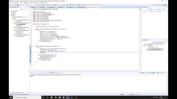Open the Refactor menu
This screenshot has height=99, width=177.
click(17, 3)
